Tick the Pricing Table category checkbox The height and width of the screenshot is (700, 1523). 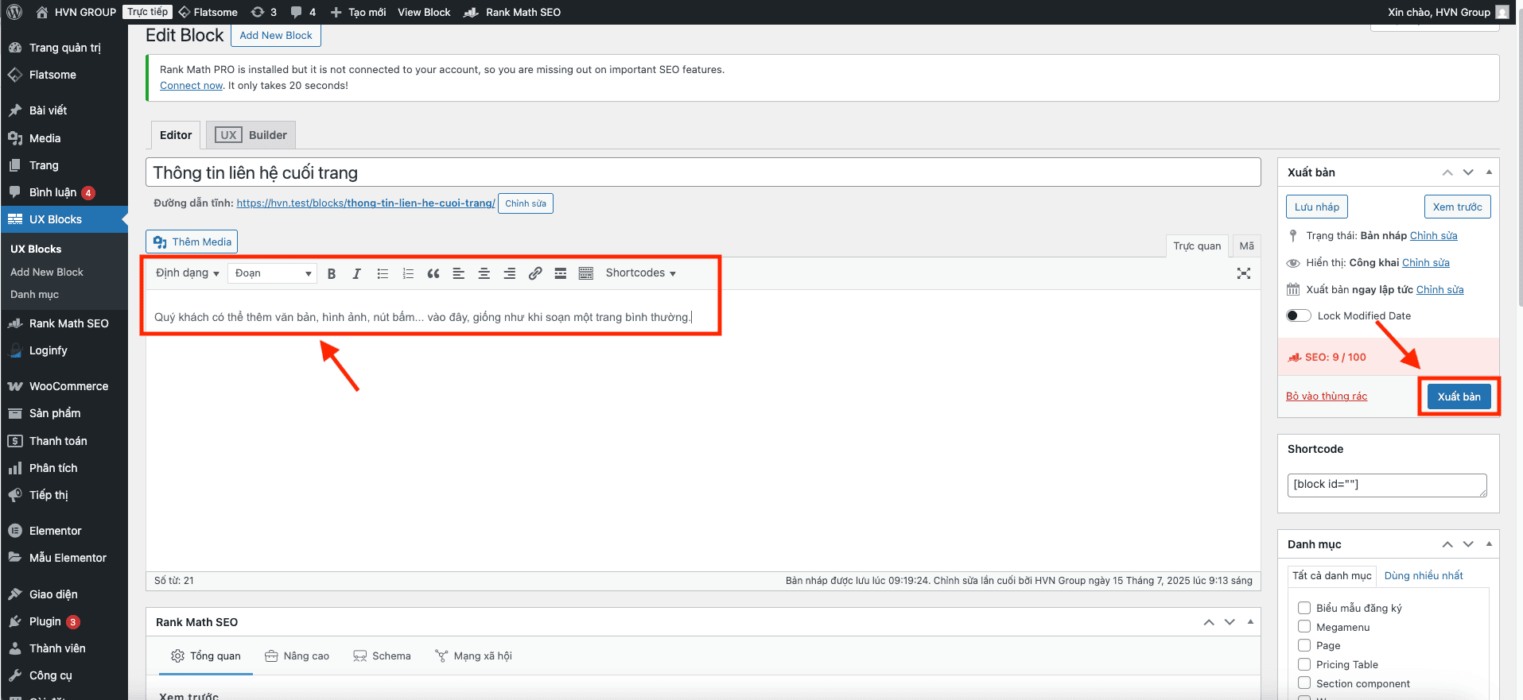1304,664
